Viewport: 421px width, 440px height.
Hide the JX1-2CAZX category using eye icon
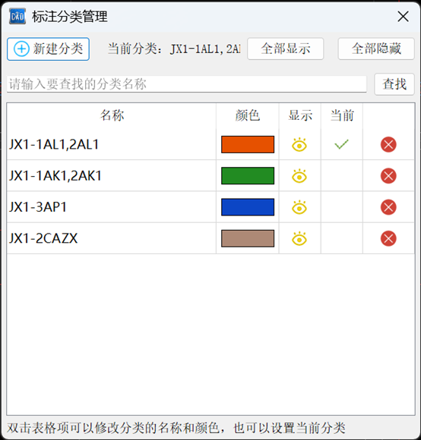click(x=299, y=239)
